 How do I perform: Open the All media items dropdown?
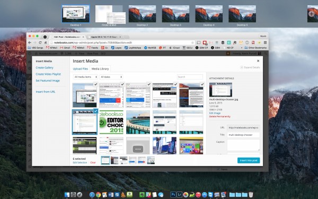tap(85, 77)
